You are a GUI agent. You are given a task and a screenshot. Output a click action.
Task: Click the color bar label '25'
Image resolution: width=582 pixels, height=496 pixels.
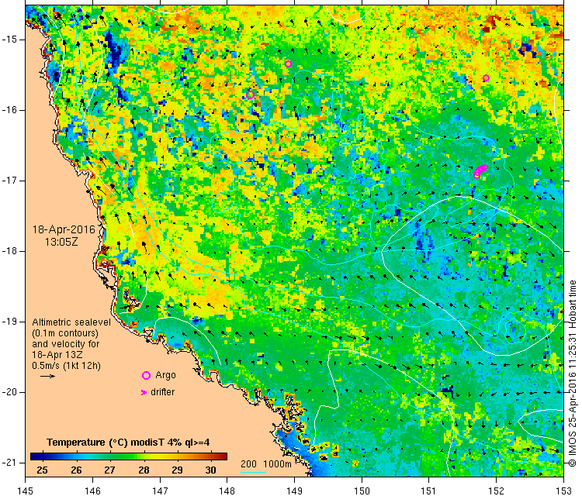pyautogui.click(x=43, y=470)
